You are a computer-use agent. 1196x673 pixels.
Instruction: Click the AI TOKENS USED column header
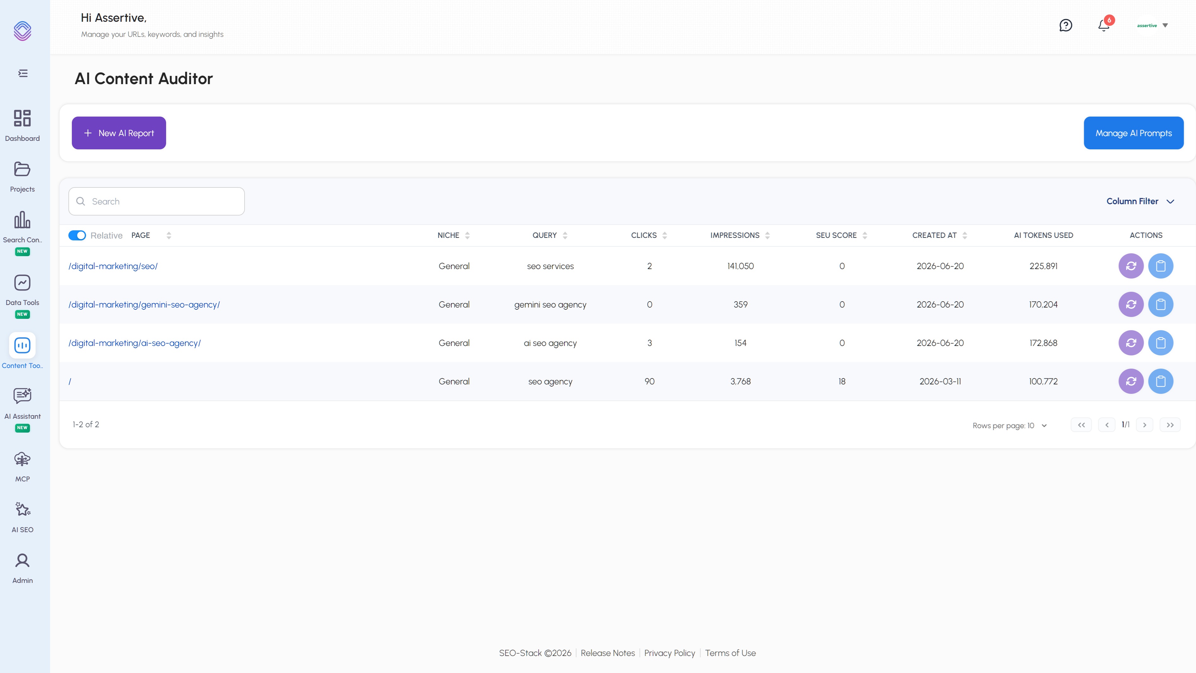click(1043, 235)
